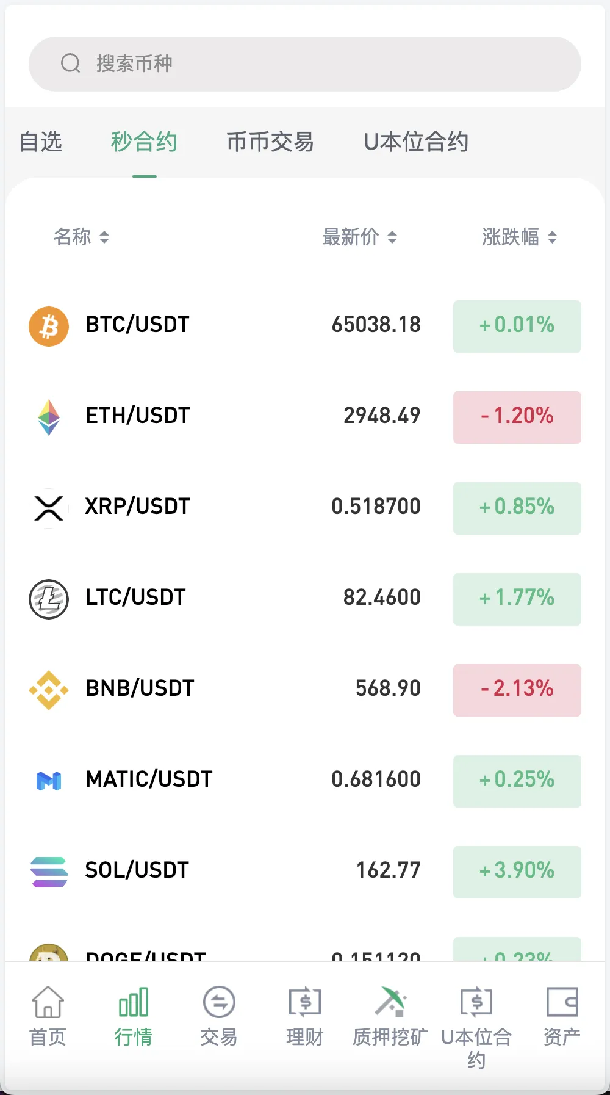The image size is (610, 1095).
Task: Switch to the 自选 favorites tab
Action: pyautogui.click(x=41, y=142)
